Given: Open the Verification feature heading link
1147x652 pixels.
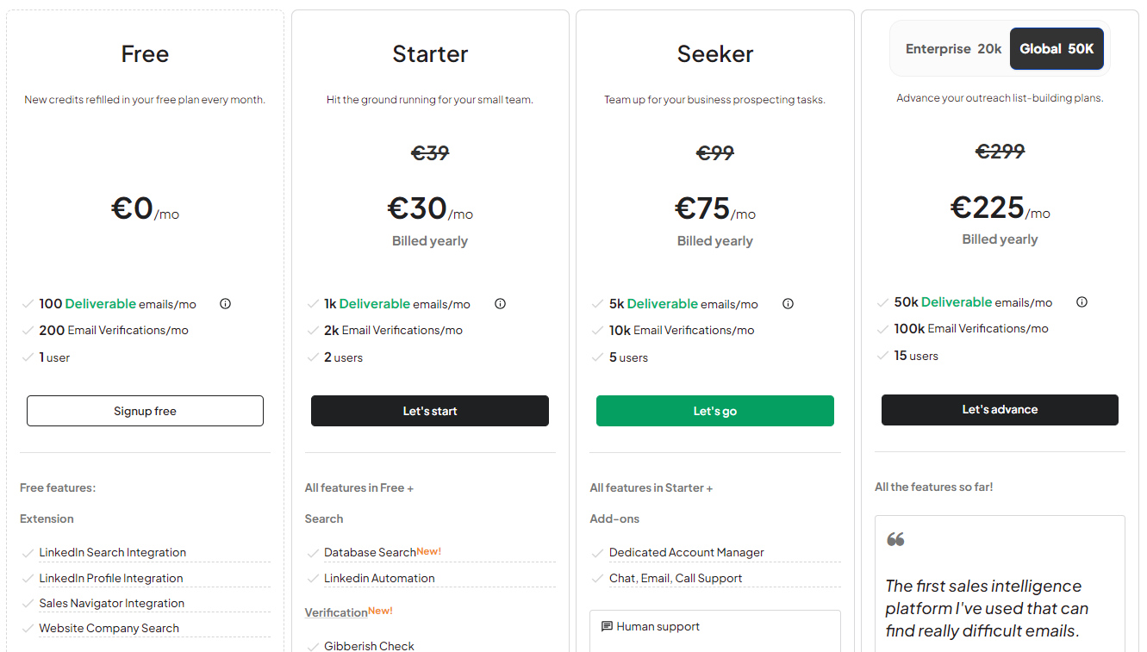Looking at the screenshot, I should tap(336, 612).
